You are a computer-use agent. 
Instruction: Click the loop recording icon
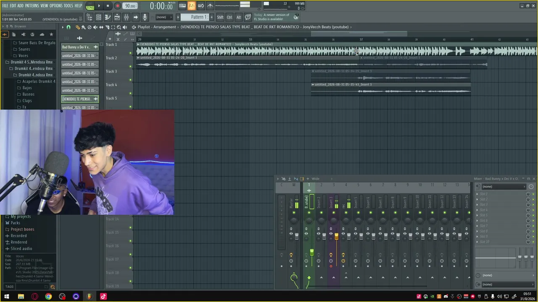[x=201, y=5]
